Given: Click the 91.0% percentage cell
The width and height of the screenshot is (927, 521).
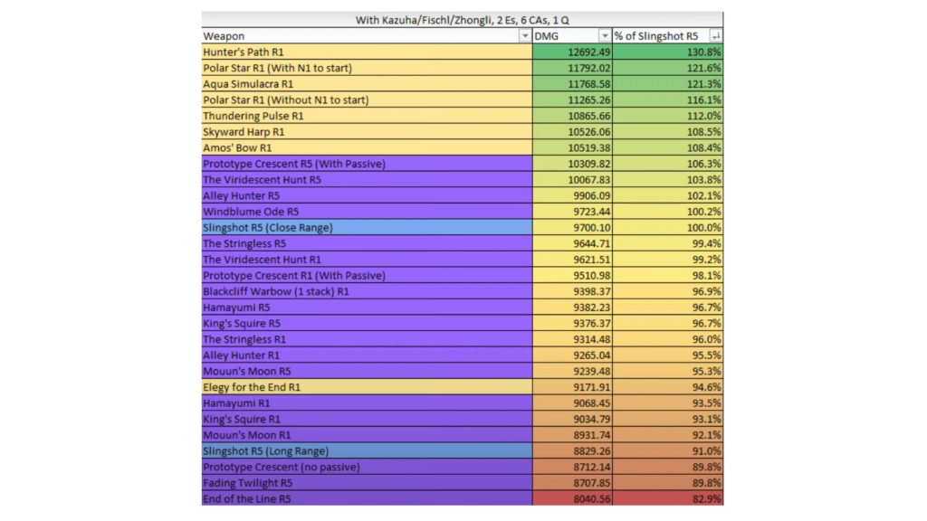Looking at the screenshot, I should [667, 450].
